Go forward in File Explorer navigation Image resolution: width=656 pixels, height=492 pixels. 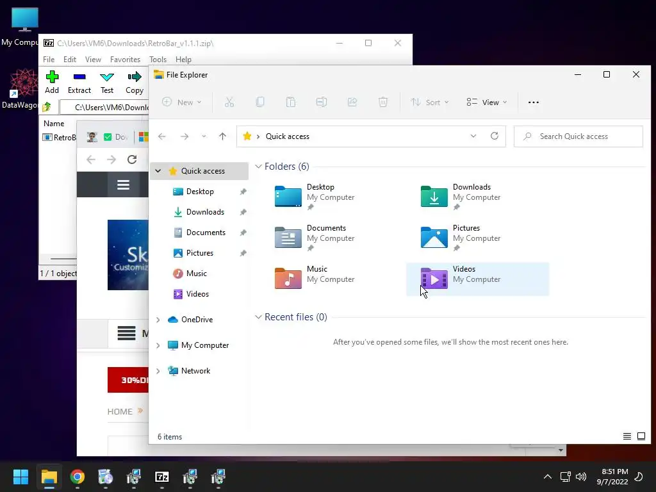[184, 136]
